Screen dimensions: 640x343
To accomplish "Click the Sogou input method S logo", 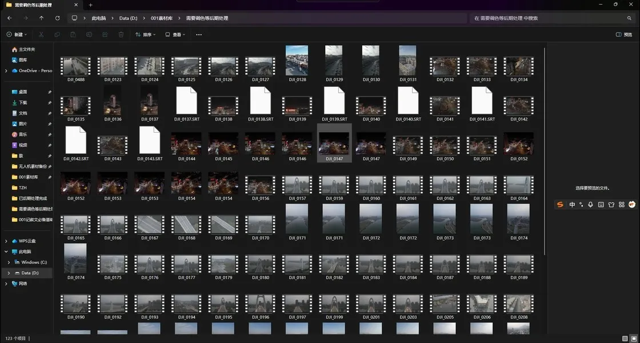I will point(560,205).
